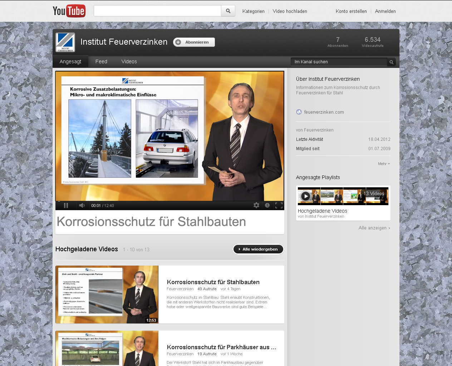Click the large video title below the player
This screenshot has width=452, height=366.
pyautogui.click(x=151, y=222)
